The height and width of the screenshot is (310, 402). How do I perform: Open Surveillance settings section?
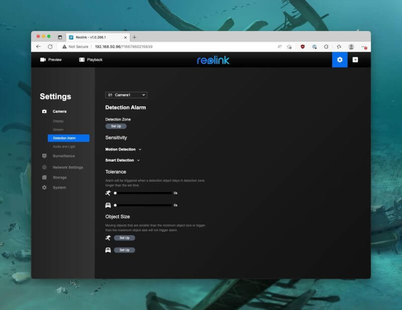point(64,156)
